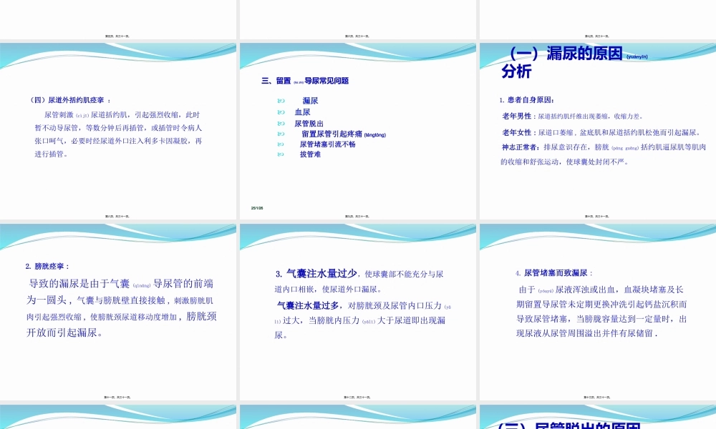Expand the title 三、留置导尿常见问题
The image size is (716, 429).
(x=306, y=81)
